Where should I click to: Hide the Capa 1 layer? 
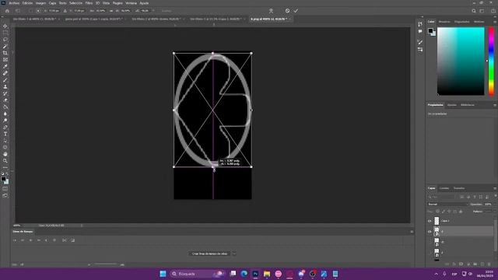430,221
